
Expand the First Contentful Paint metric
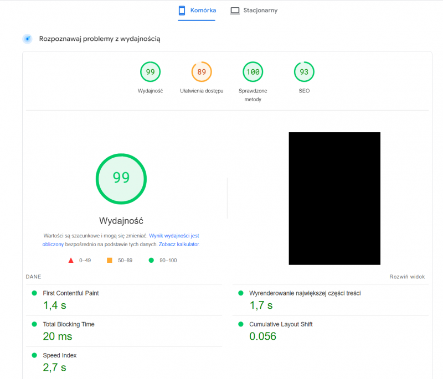(71, 293)
